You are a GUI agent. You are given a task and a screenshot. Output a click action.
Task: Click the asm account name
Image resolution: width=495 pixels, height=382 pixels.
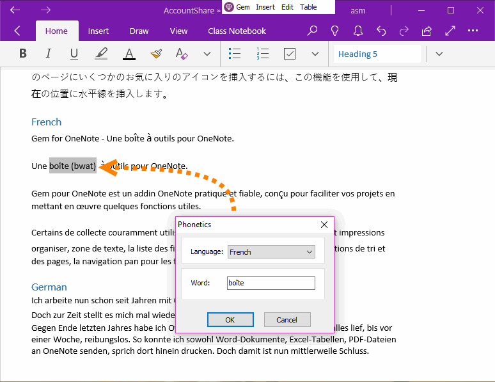click(x=357, y=11)
